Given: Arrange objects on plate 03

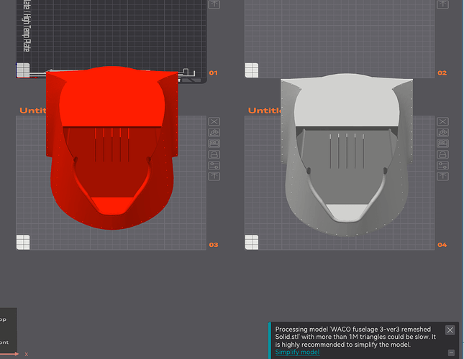Looking at the screenshot, I should (214, 144).
